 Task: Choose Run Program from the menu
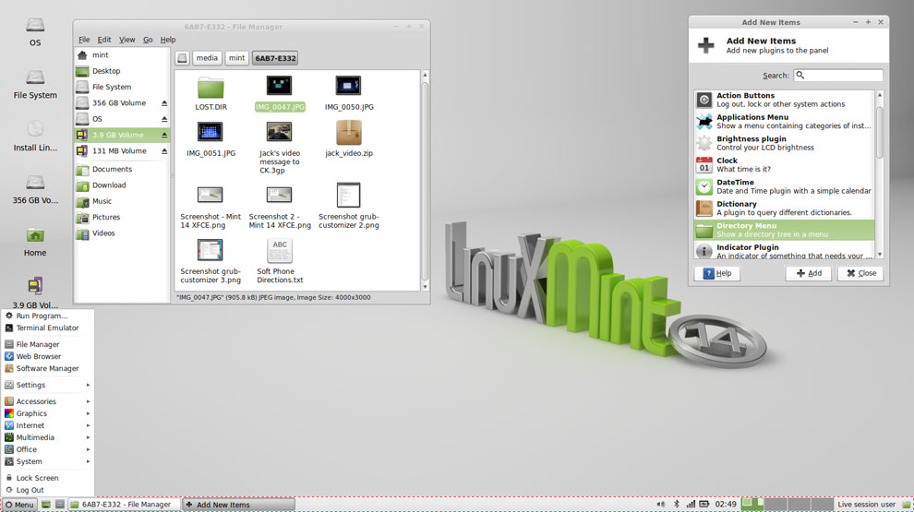(x=48, y=316)
